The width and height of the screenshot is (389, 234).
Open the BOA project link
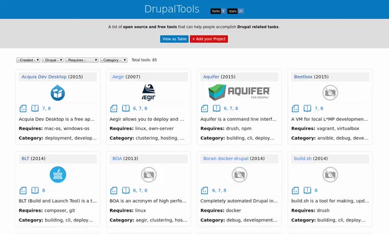pyautogui.click(x=117, y=158)
